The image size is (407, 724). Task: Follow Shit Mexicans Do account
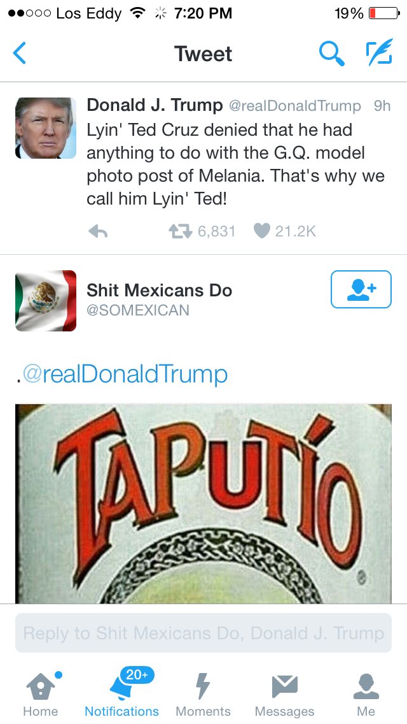tap(361, 289)
